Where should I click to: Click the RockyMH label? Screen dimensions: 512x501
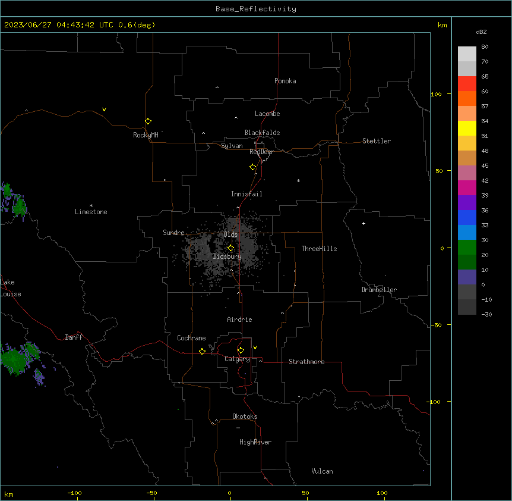(x=146, y=135)
